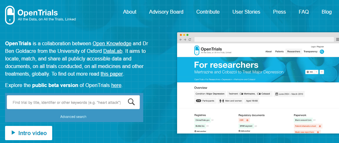The image size is (339, 143).
Task: Click the calendar icon beside June 2004 - March 2010
Action: point(277,94)
